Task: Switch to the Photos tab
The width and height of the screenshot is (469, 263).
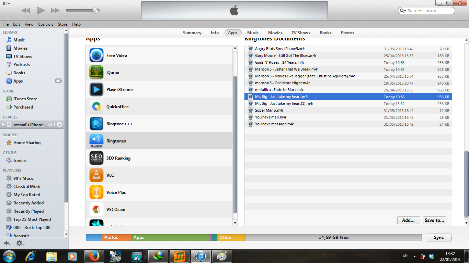Action: (347, 33)
